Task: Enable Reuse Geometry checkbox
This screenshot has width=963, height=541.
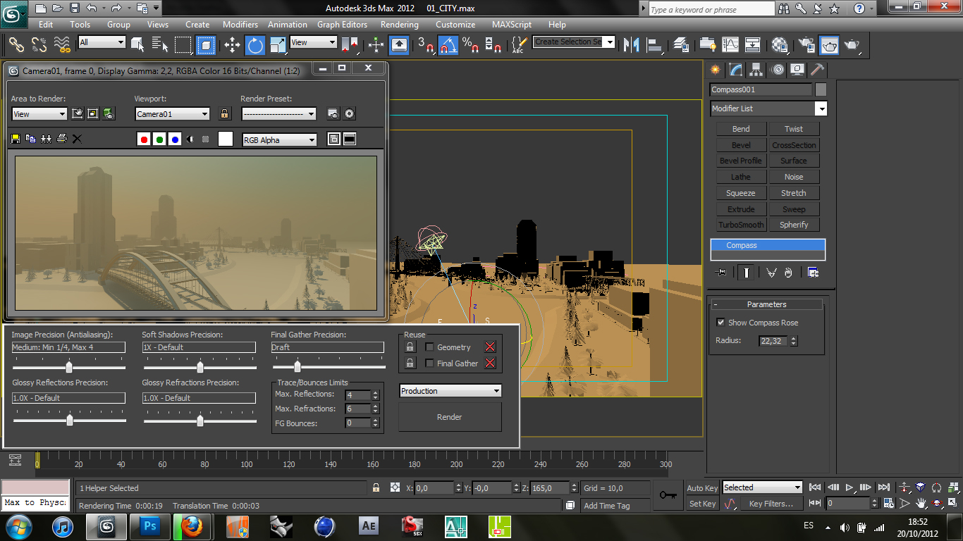Action: [x=430, y=347]
